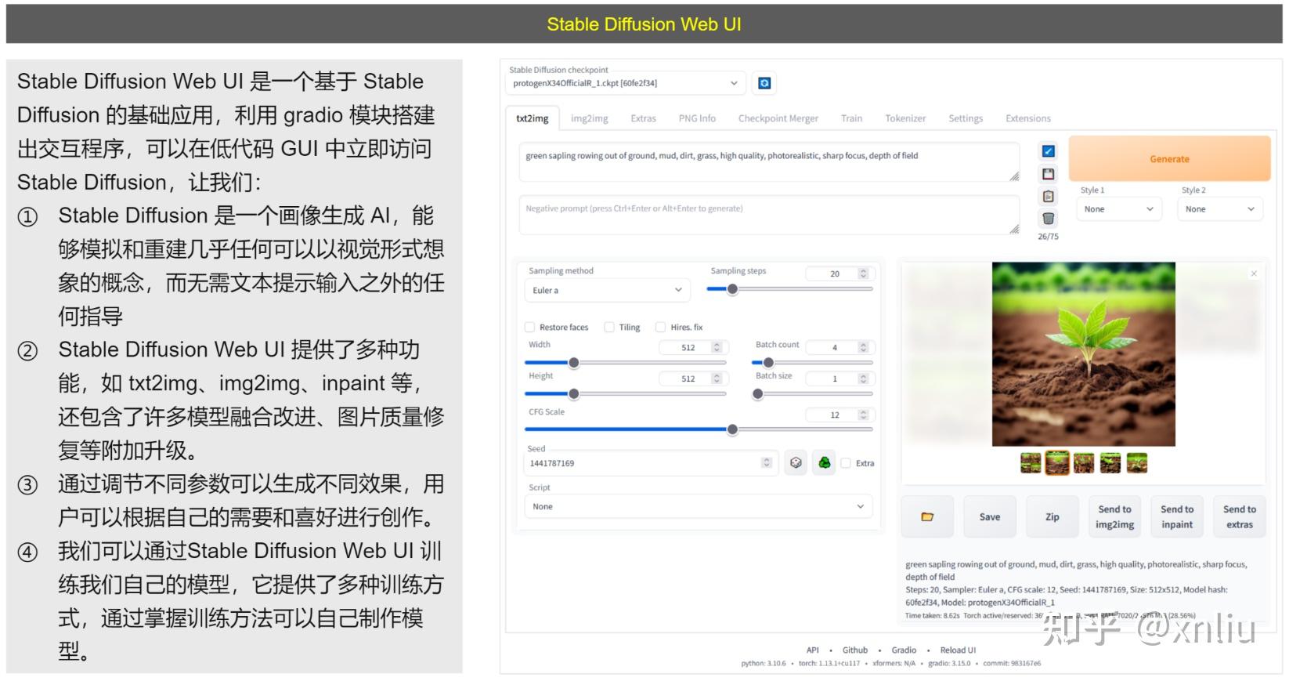Select the orange-outlined gallery thumbnail
Image resolution: width=1289 pixels, height=681 pixels.
point(1057,463)
